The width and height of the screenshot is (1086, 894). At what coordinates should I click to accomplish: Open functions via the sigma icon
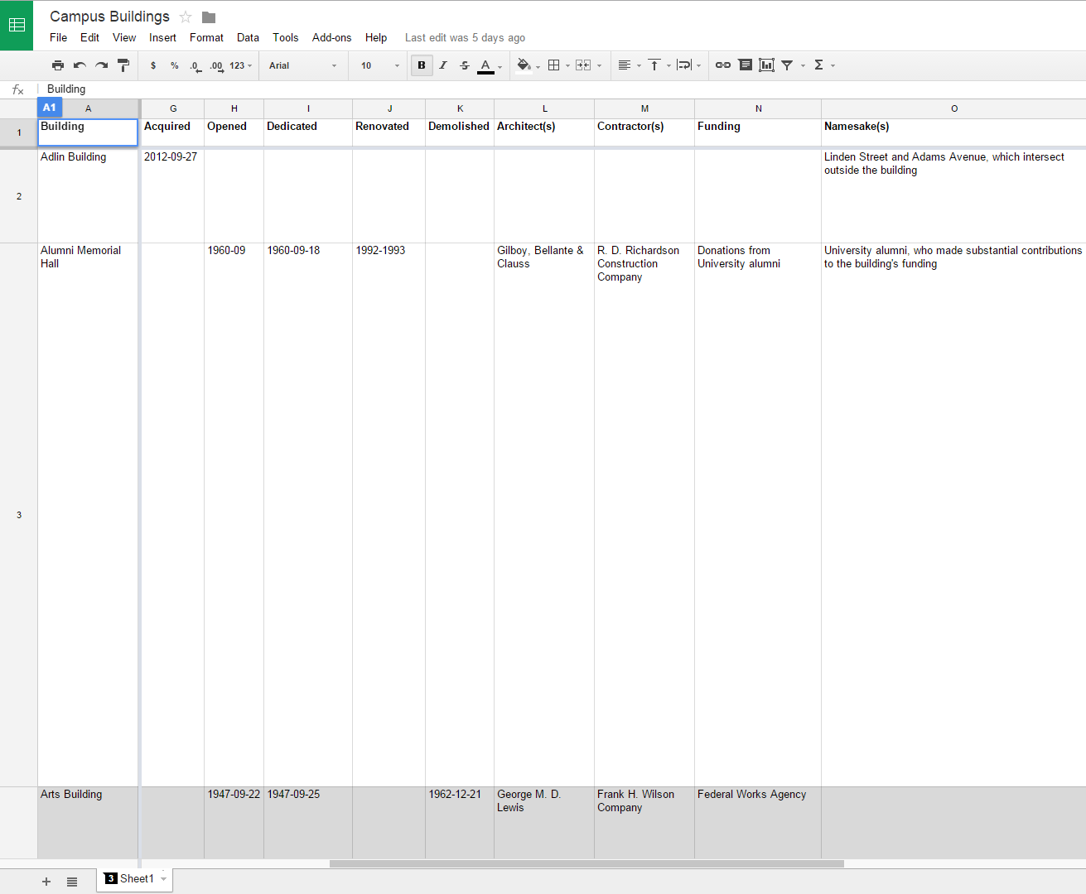coord(818,65)
